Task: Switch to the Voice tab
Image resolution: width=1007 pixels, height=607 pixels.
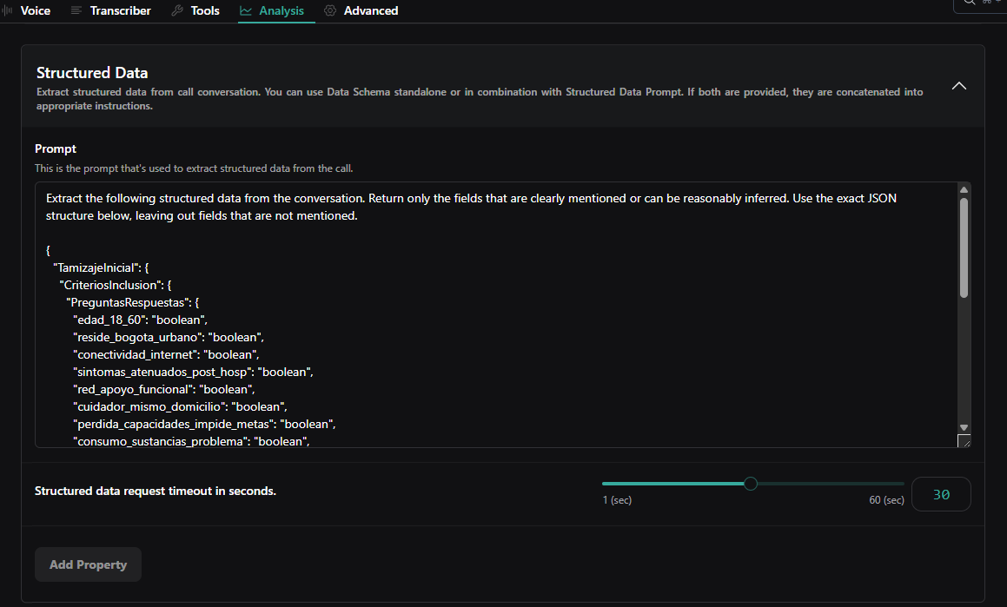Action: point(35,10)
